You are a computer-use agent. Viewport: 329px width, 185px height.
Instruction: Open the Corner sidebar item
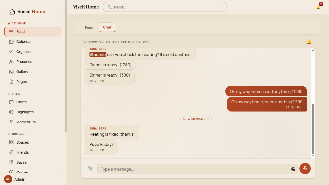(32, 172)
